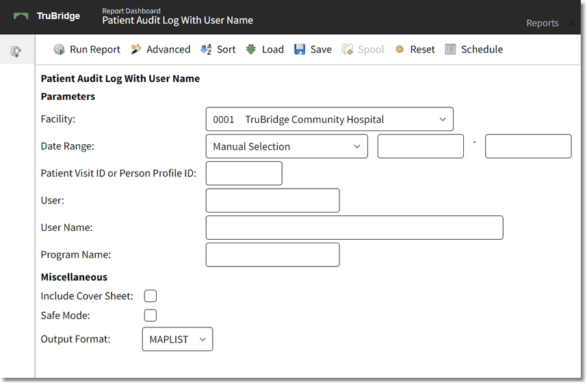587x384 pixels.
Task: Click the Date Range field label
Action: tap(67, 146)
